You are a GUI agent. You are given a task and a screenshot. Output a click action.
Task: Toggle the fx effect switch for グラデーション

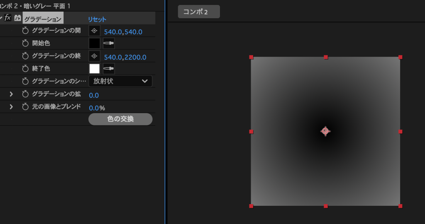click(7, 18)
